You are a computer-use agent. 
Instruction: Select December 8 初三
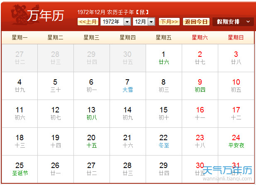[164, 86]
